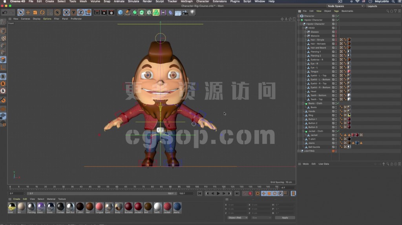
Task: Open Attribute Manager Mode menu
Action: click(305, 164)
